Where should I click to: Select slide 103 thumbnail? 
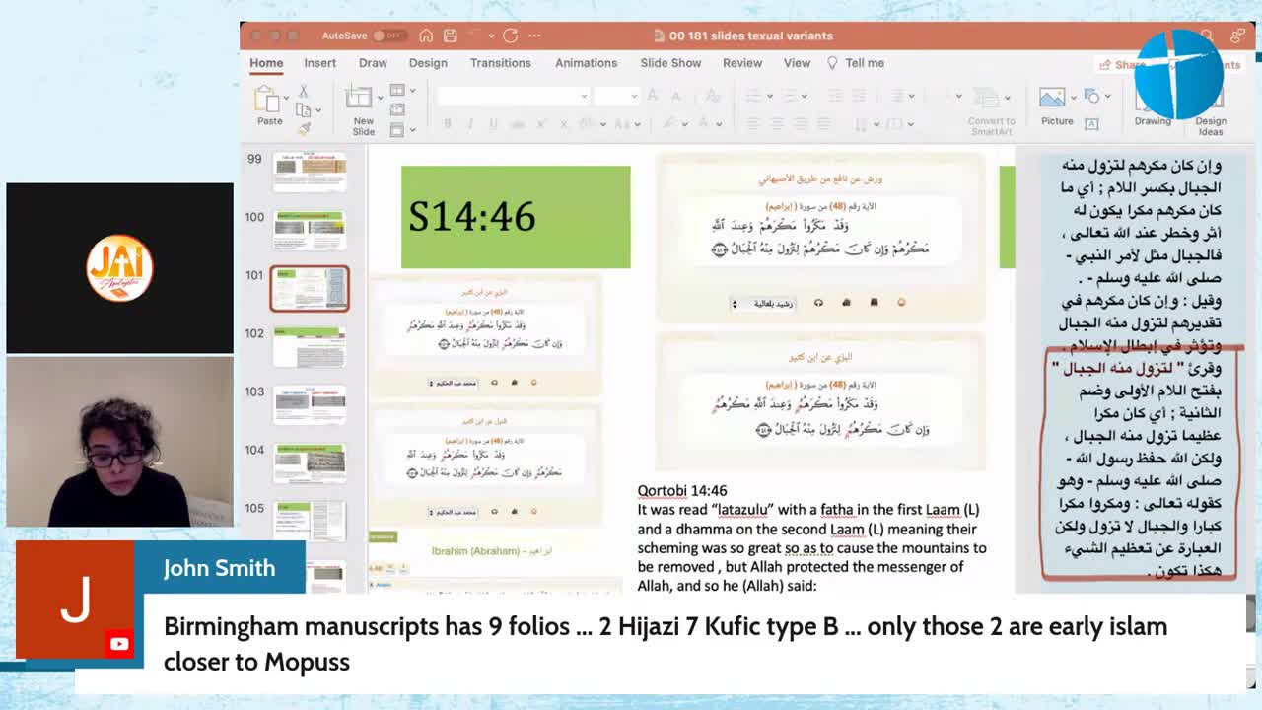tap(310, 404)
